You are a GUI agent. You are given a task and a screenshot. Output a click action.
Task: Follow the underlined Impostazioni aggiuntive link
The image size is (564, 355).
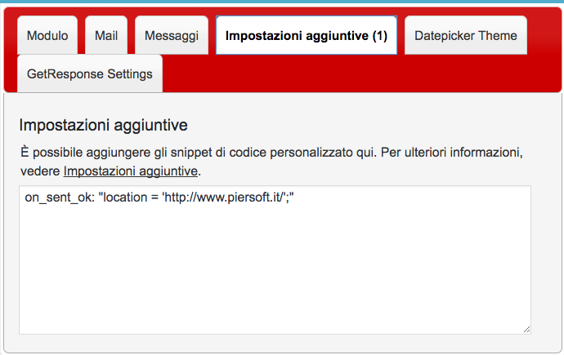click(x=131, y=171)
